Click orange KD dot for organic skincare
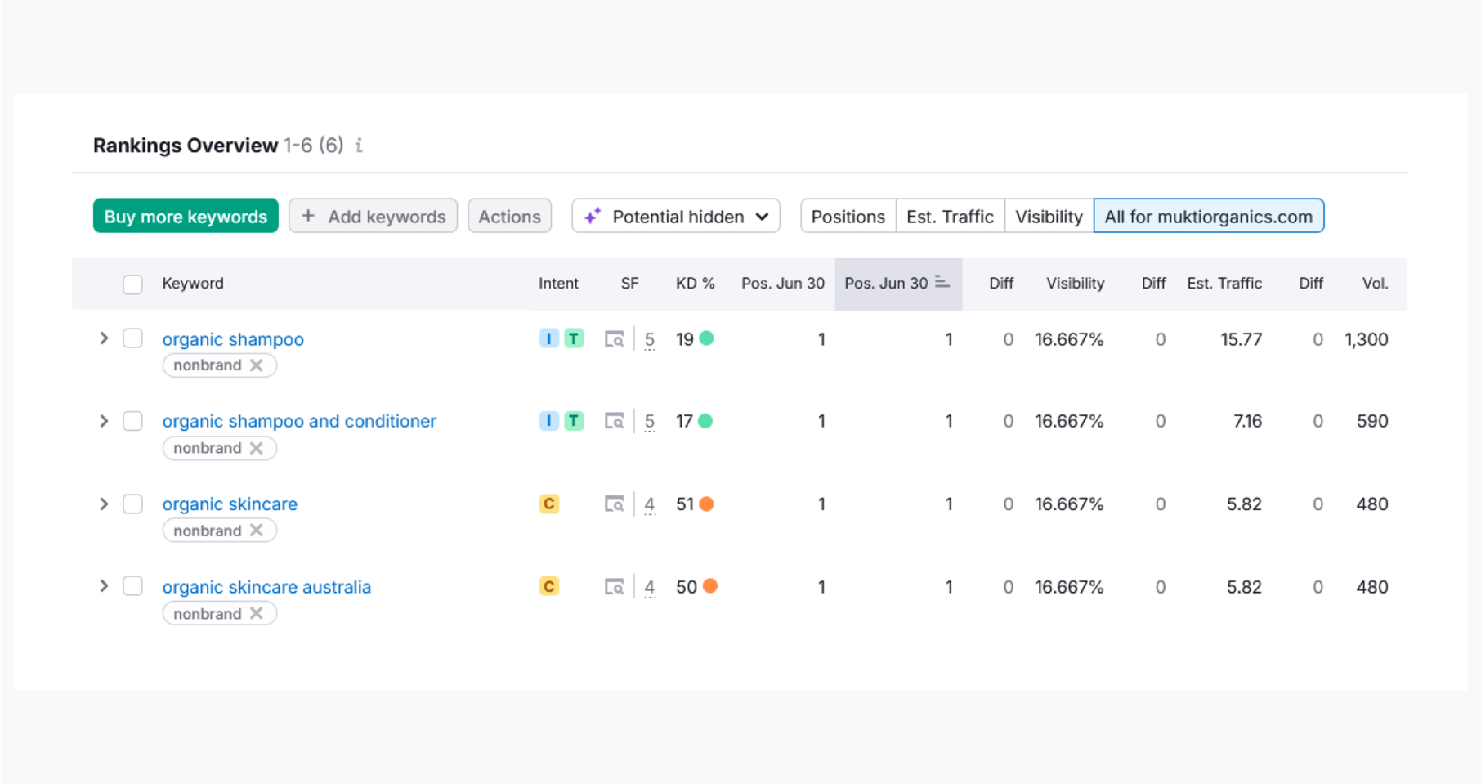This screenshot has height=784, width=1481. [x=707, y=504]
